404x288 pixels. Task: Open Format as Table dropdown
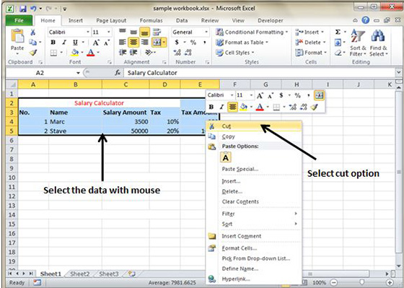point(242,43)
